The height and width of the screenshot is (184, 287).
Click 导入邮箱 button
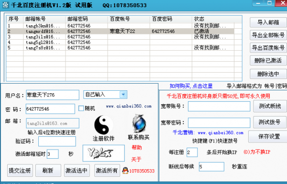click(x=268, y=22)
